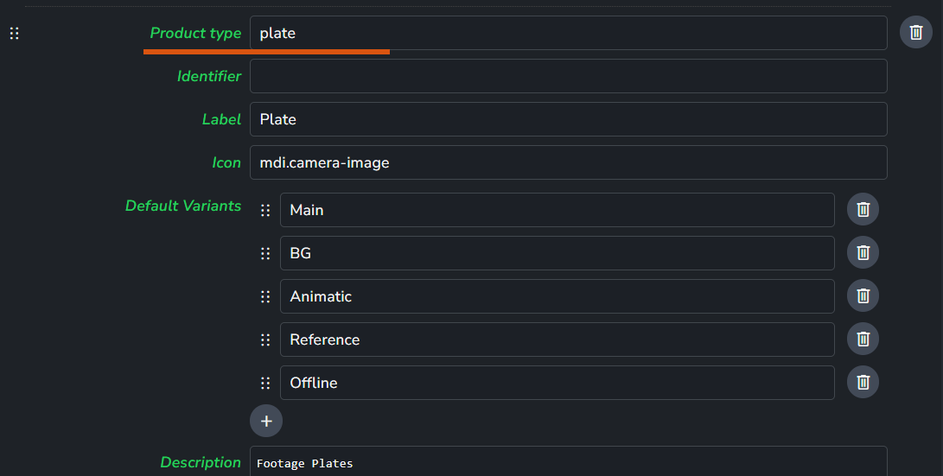The width and height of the screenshot is (943, 476).
Task: Click the Description text area
Action: coord(568,462)
